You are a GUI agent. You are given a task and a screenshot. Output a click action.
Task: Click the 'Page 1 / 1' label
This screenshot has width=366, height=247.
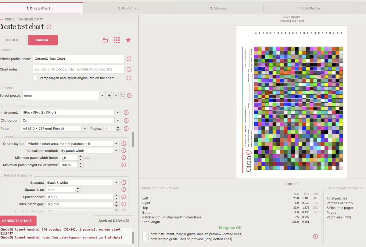point(292,184)
